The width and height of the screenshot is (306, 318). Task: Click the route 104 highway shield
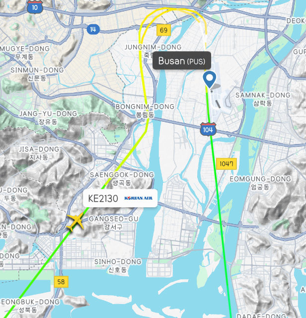[x=208, y=129]
